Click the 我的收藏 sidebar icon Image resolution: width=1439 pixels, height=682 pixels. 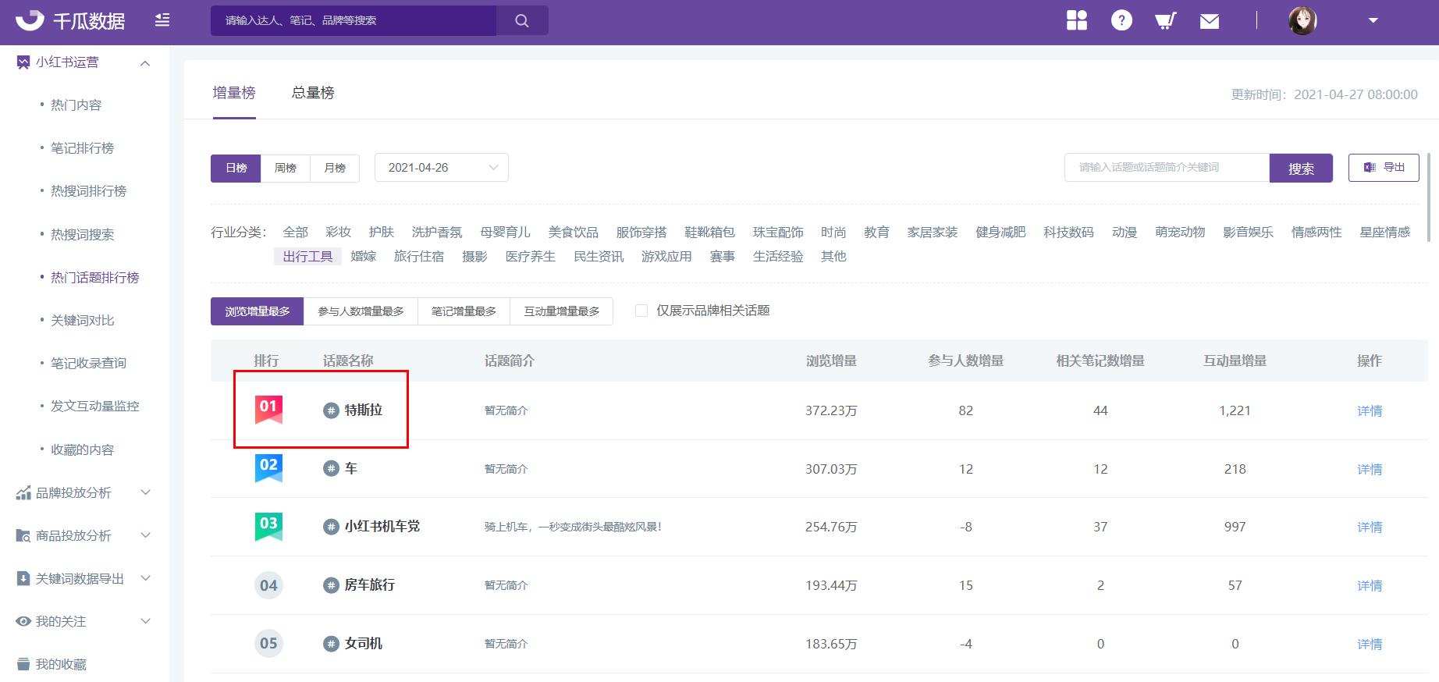(23, 664)
